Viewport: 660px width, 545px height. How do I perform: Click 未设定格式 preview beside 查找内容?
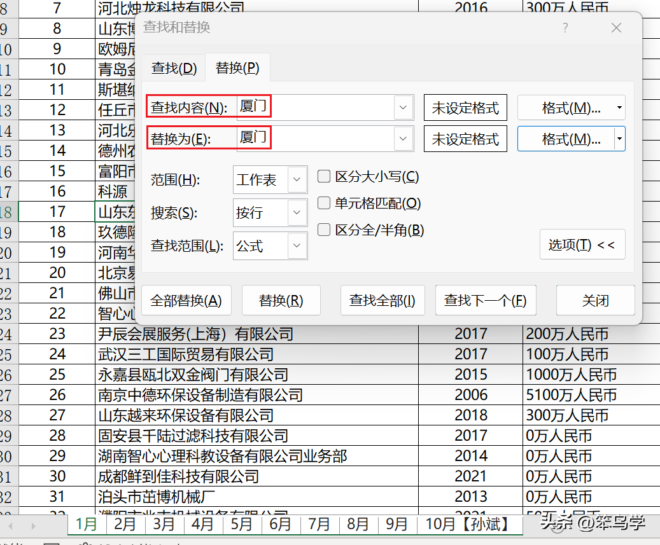465,108
